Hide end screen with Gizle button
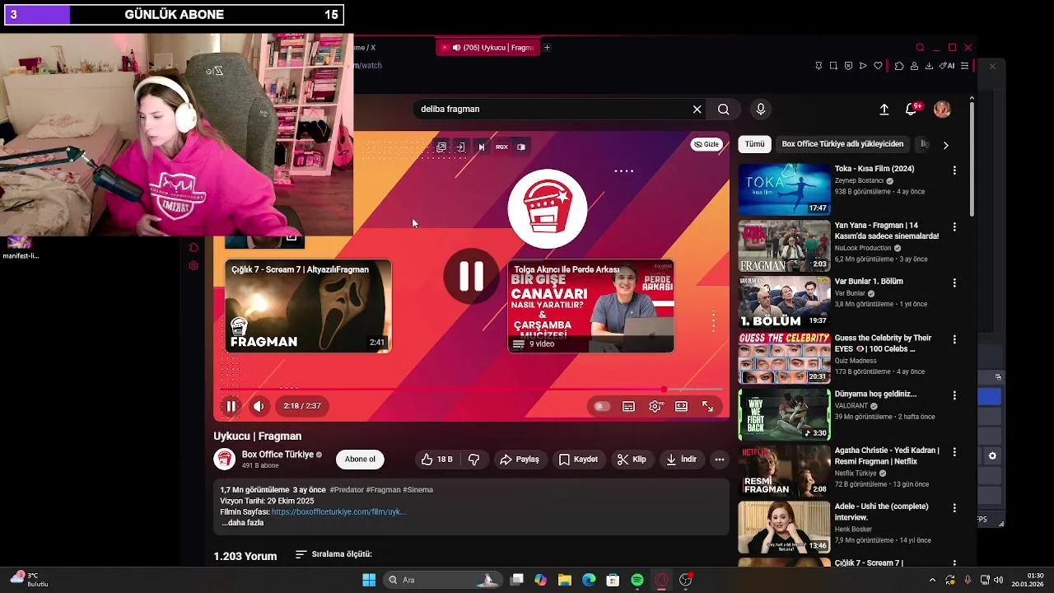The height and width of the screenshot is (593, 1054). coord(706,144)
